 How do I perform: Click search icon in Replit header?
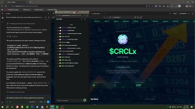tap(170, 13)
